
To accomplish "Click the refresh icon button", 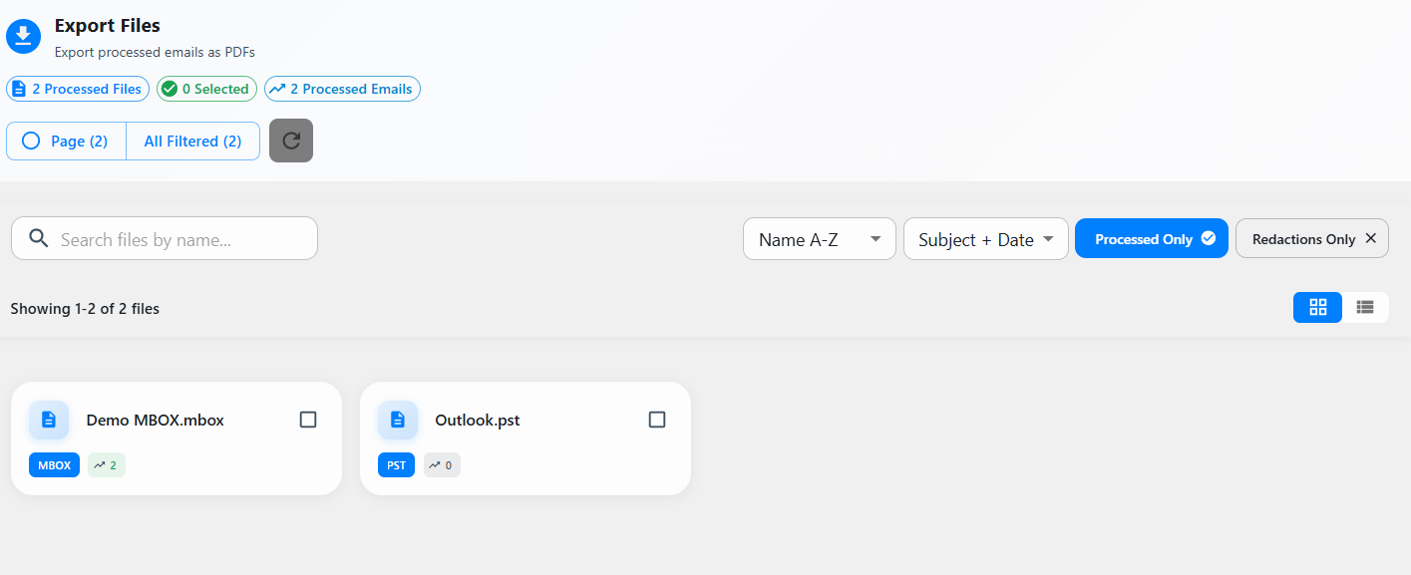I will 291,141.
